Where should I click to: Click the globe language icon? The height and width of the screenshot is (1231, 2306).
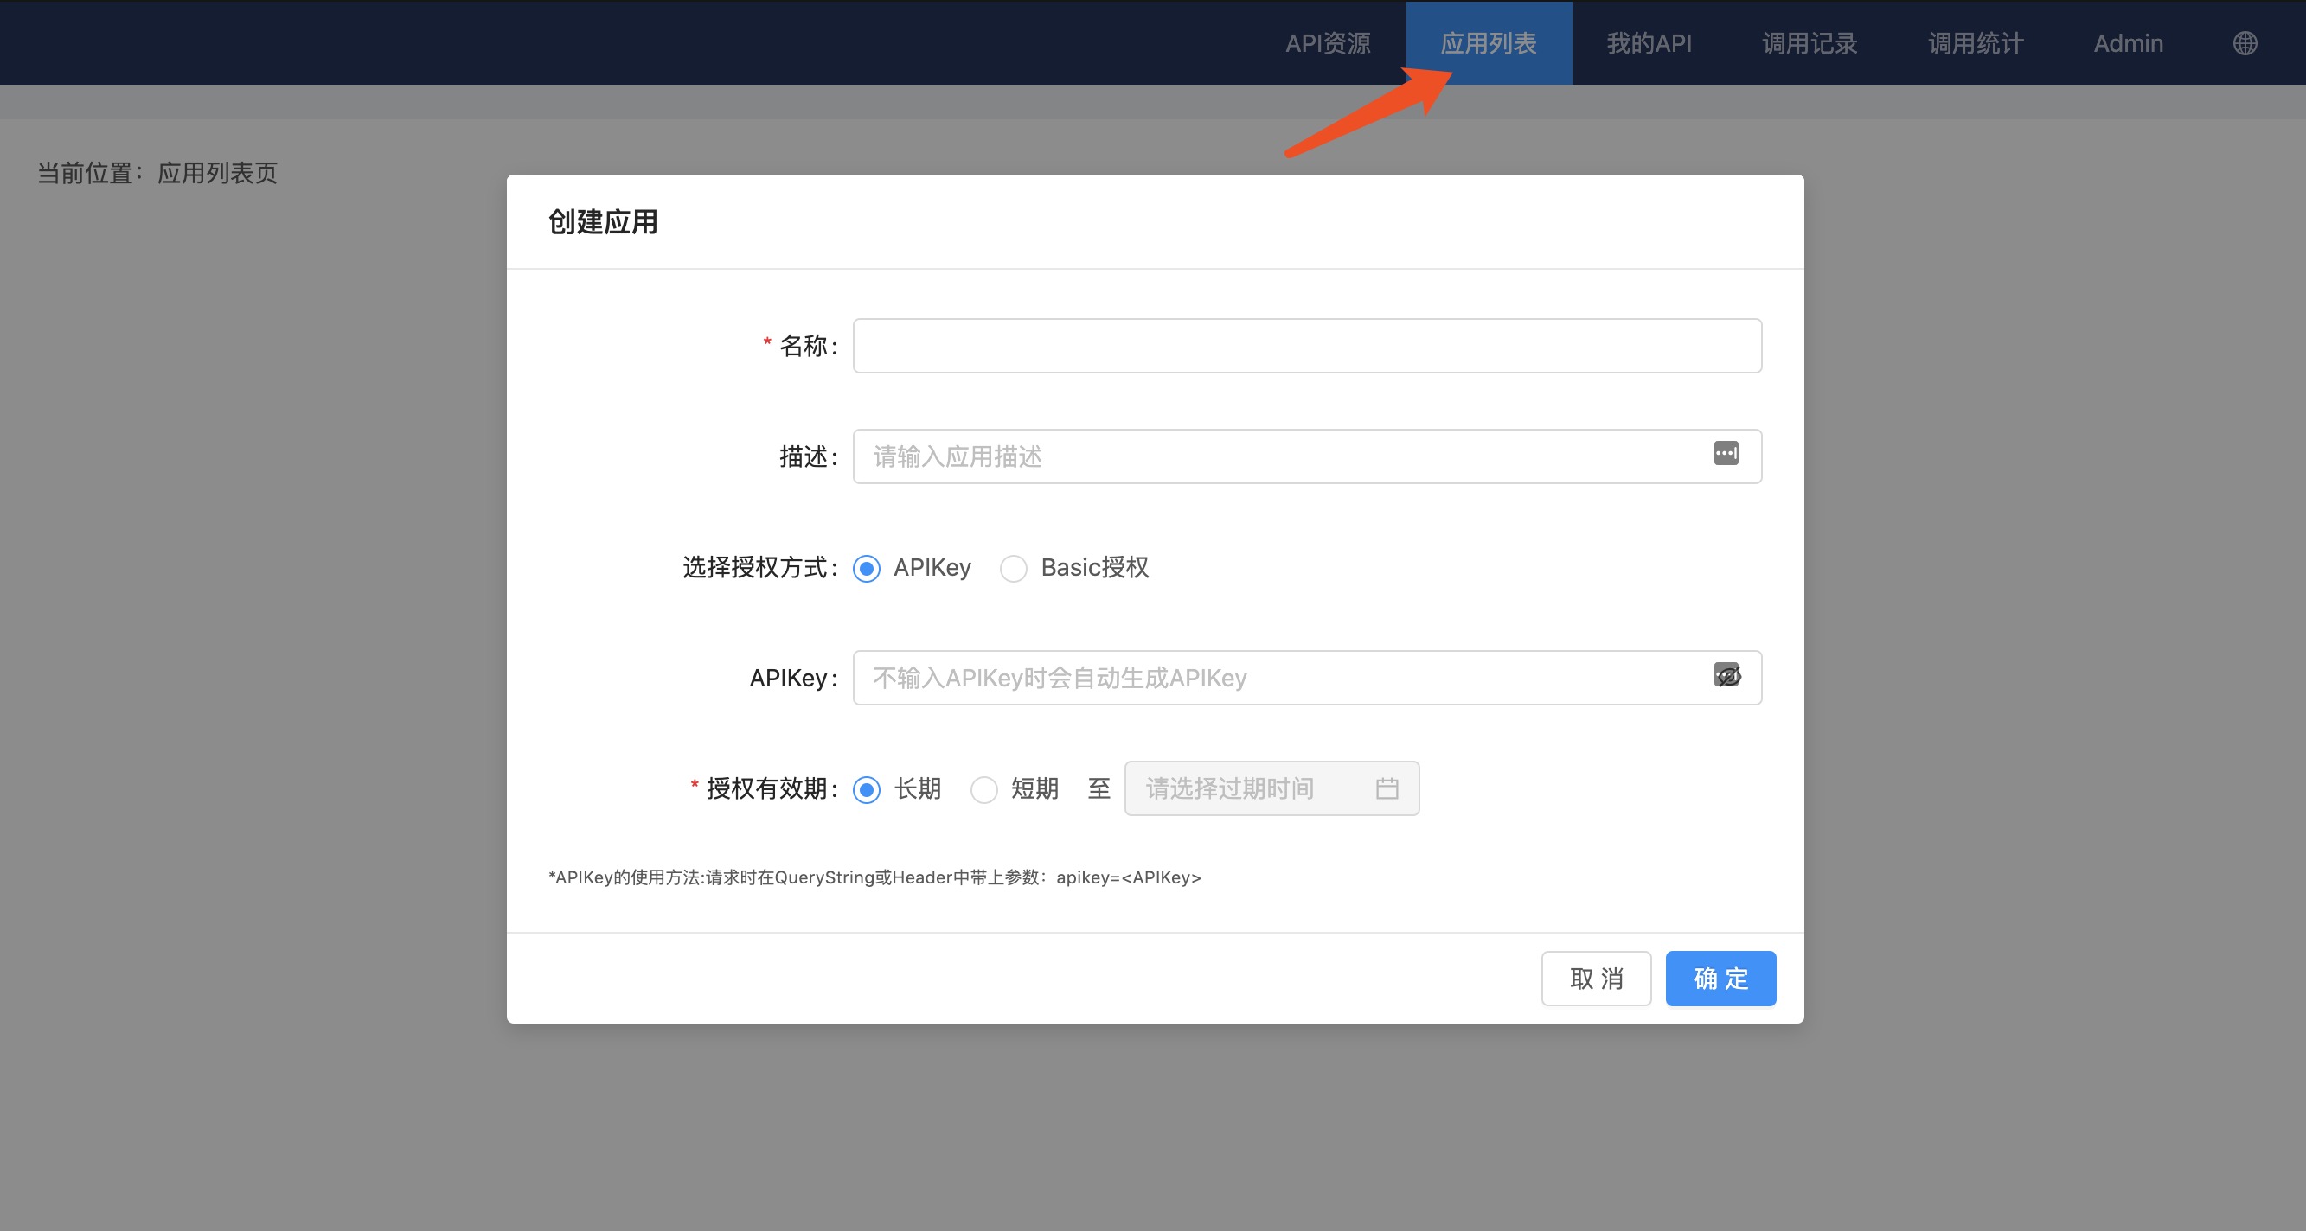2245,43
